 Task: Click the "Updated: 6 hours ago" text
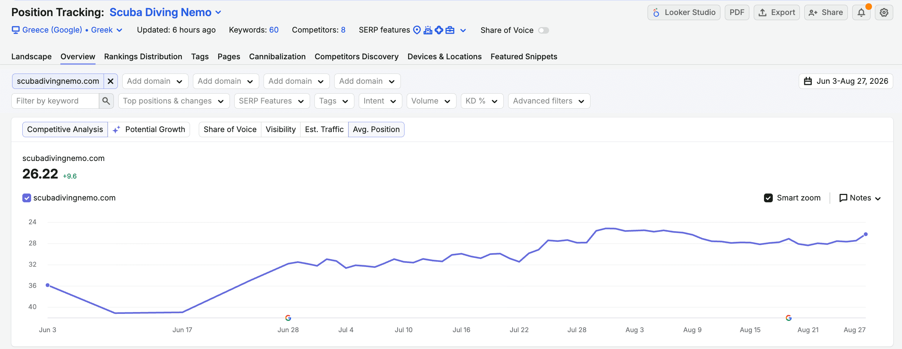tap(176, 30)
